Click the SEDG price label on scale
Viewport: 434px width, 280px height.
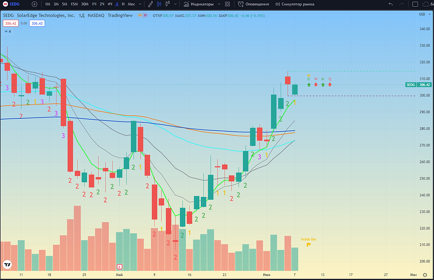411,85
